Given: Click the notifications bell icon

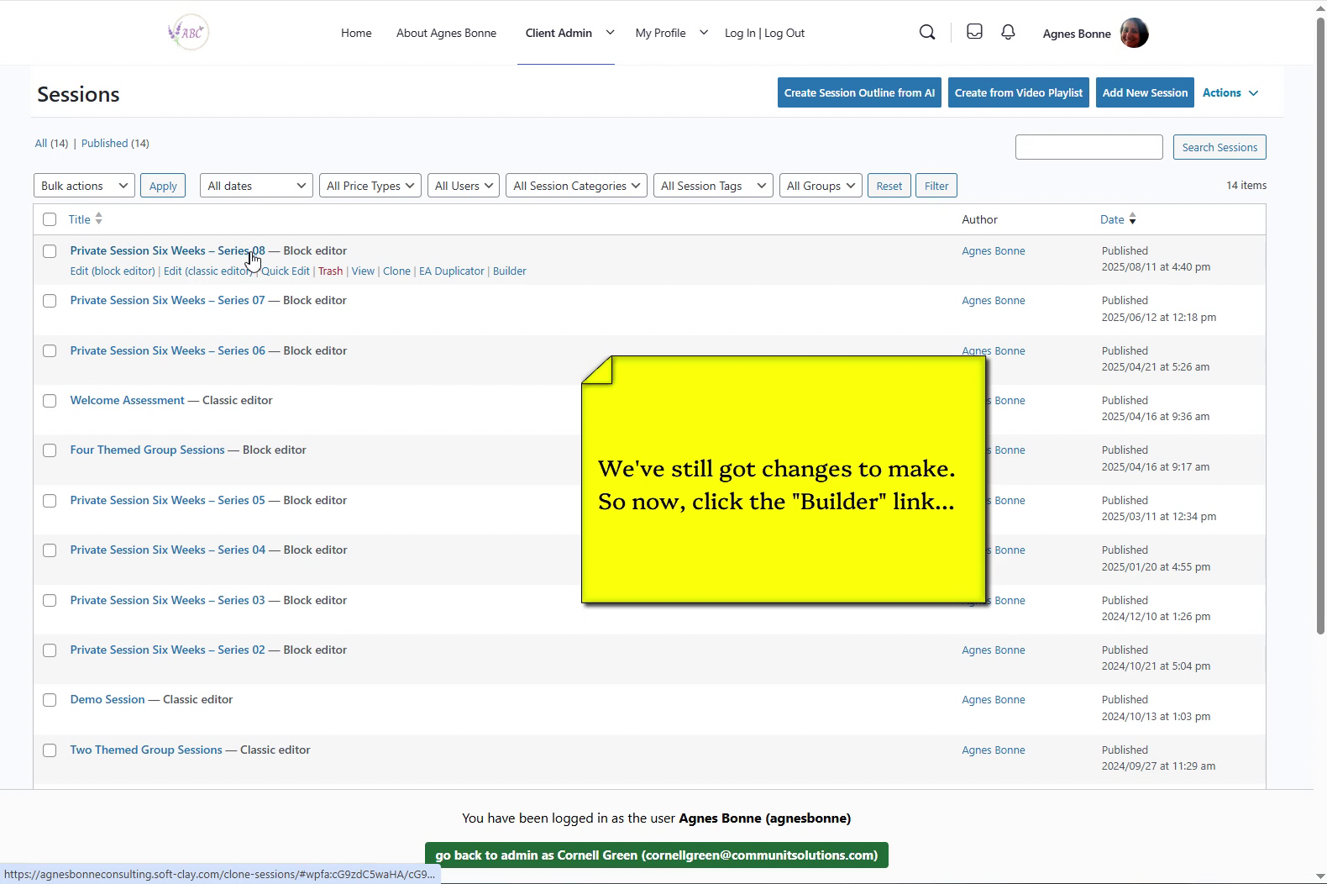Looking at the screenshot, I should 1008,32.
